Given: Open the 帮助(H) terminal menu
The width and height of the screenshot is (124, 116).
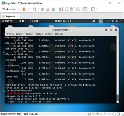Looking at the screenshot, I should tap(59, 34).
